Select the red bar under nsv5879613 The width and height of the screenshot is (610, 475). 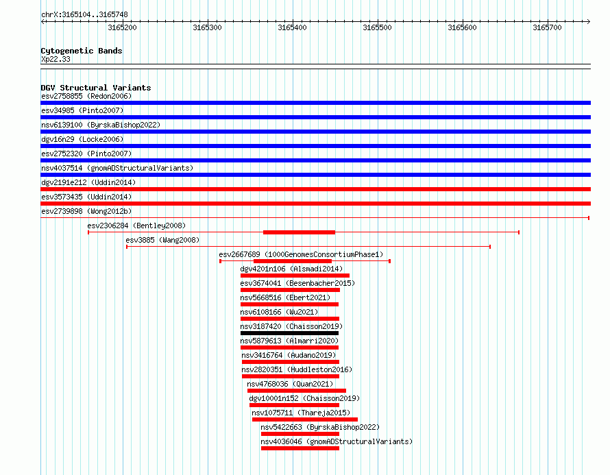(289, 348)
